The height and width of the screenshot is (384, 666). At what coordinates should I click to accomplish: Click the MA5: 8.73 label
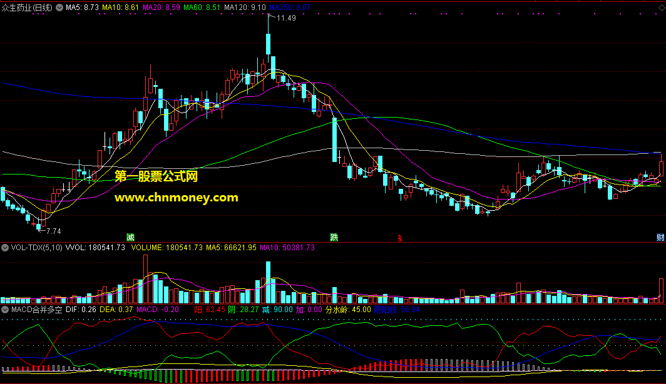click(x=83, y=8)
